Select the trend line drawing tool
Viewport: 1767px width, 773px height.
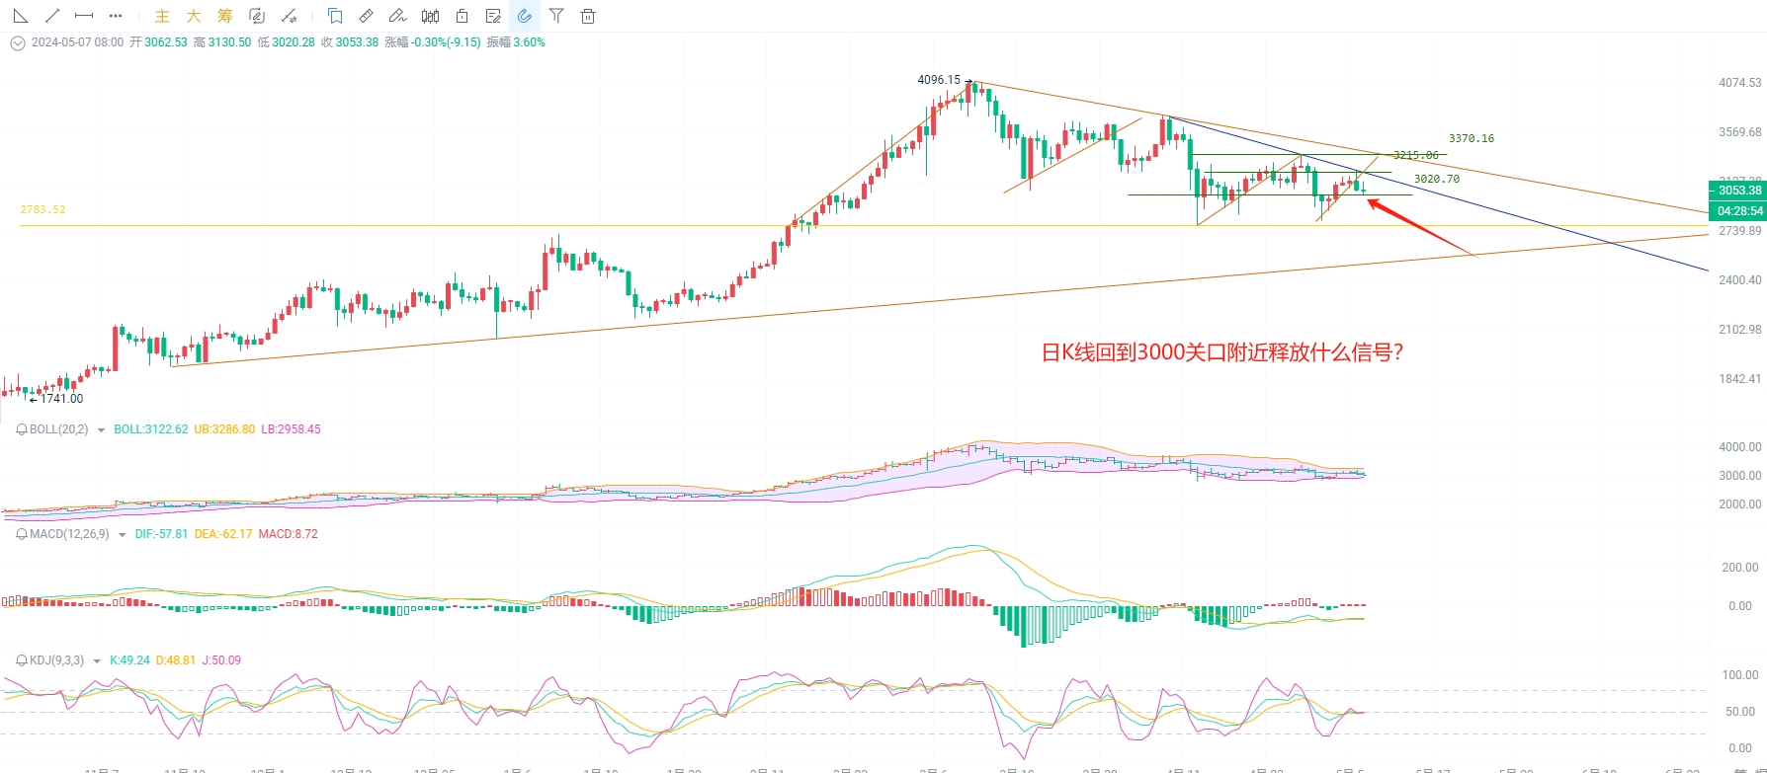click(52, 16)
